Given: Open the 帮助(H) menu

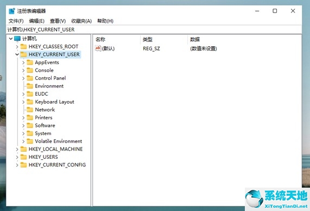Looking at the screenshot, I should tap(105, 21).
